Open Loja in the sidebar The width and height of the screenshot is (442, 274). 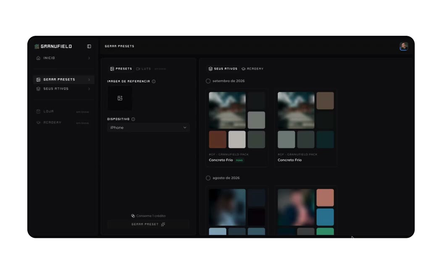(64, 111)
